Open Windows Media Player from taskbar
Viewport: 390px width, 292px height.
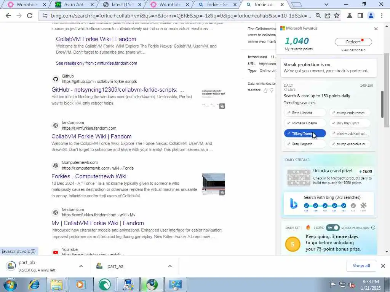click(80, 284)
